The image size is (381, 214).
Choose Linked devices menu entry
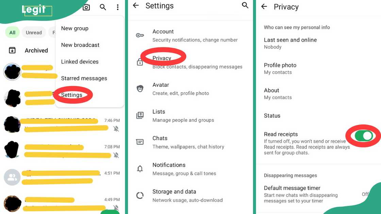80,61
